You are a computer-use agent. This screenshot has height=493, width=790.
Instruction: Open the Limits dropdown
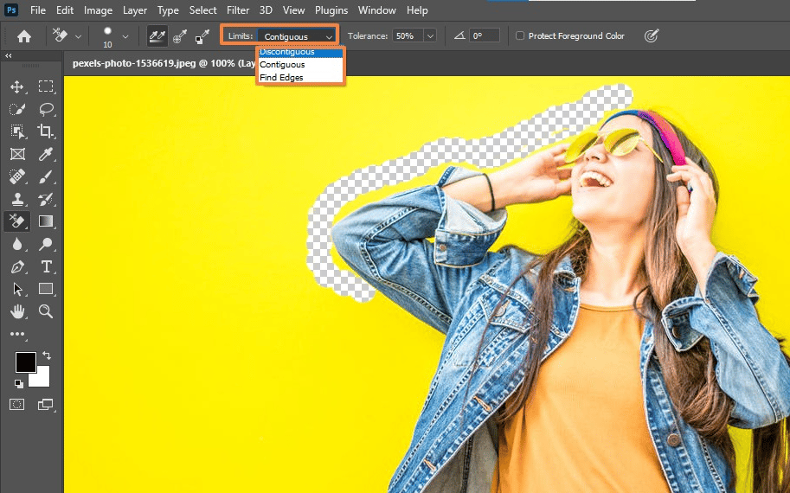coord(298,36)
